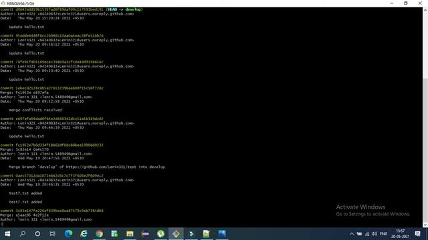Click the commit hash starting with 0a4c57
Viewport: 428px width, 240px height.
(x=60, y=176)
